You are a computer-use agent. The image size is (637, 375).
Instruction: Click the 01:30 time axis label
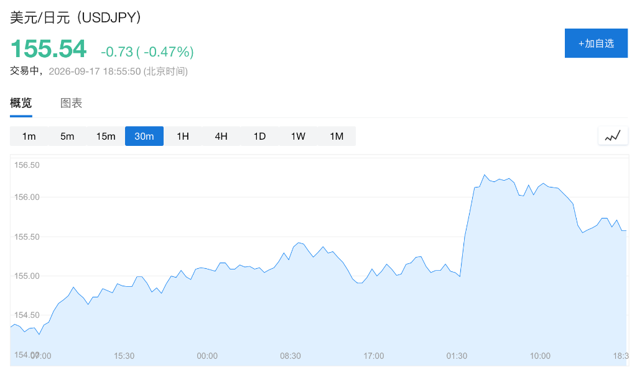(x=457, y=356)
